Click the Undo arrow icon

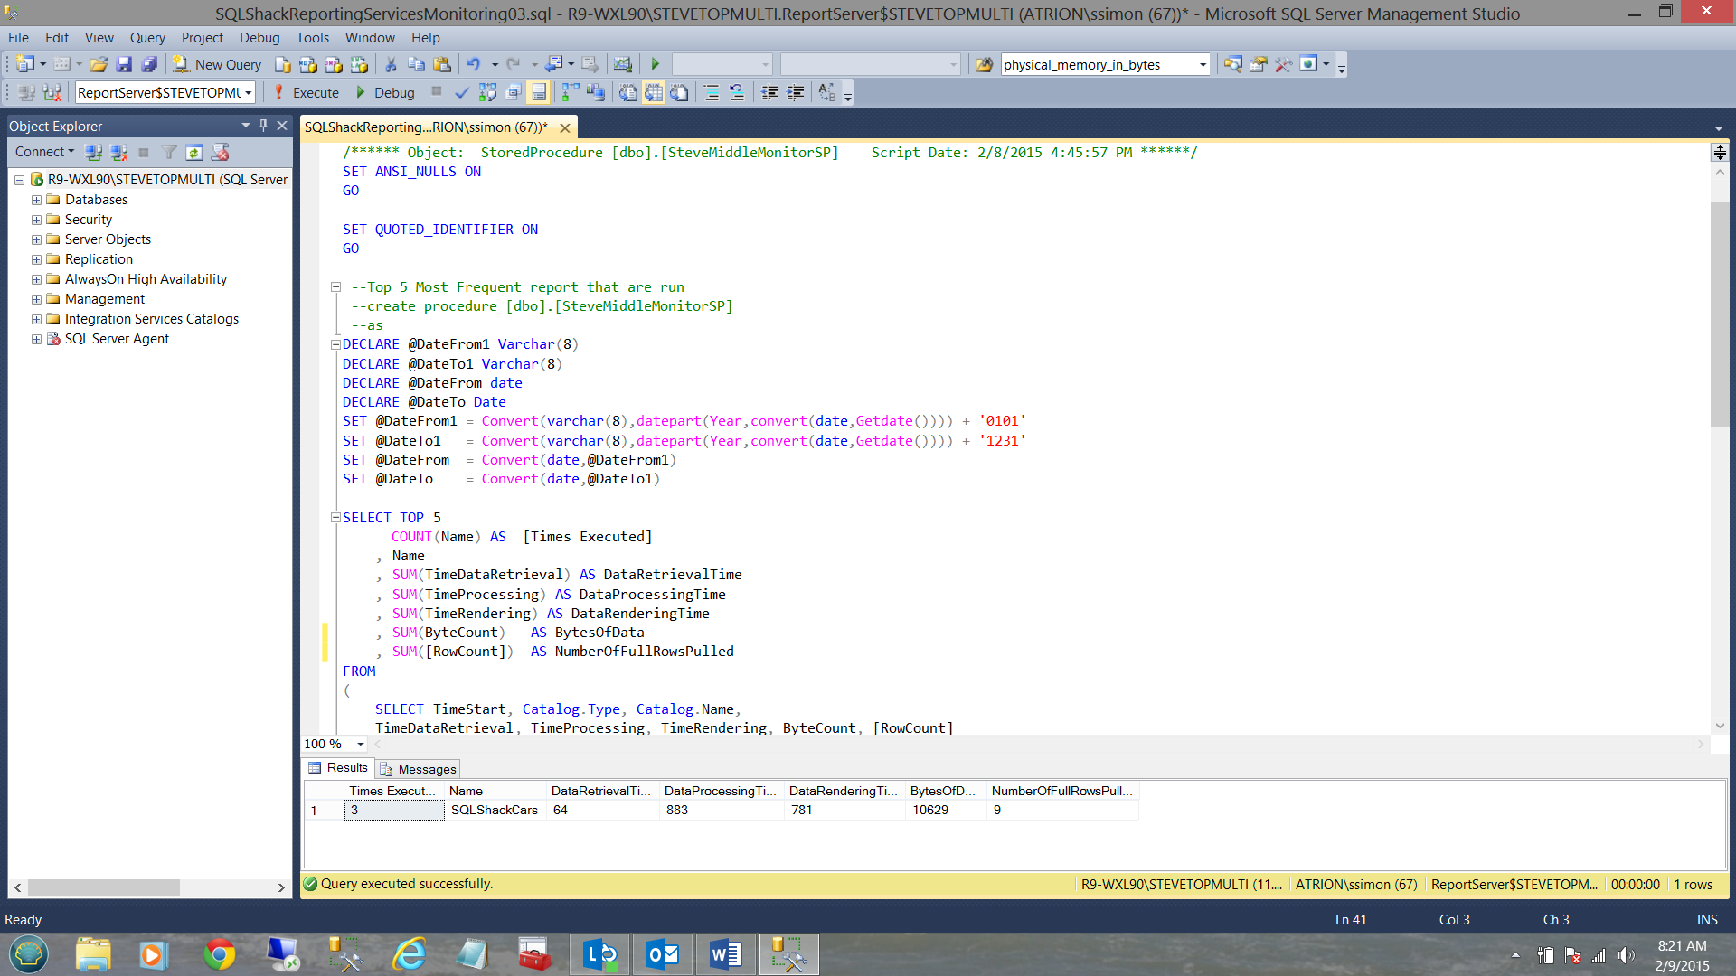pos(473,64)
